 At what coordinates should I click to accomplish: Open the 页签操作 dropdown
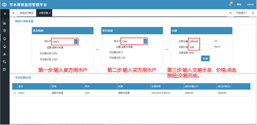(x=242, y=13)
